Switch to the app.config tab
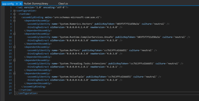Screen dimensions: 199x101 point(8,4)
